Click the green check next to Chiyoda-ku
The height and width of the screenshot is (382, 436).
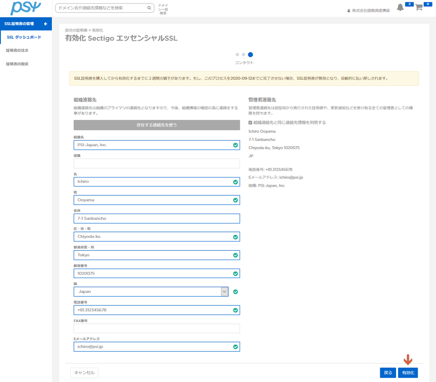click(x=235, y=237)
